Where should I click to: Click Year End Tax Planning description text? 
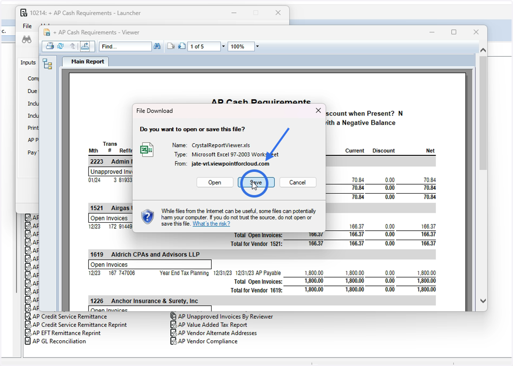(184, 273)
